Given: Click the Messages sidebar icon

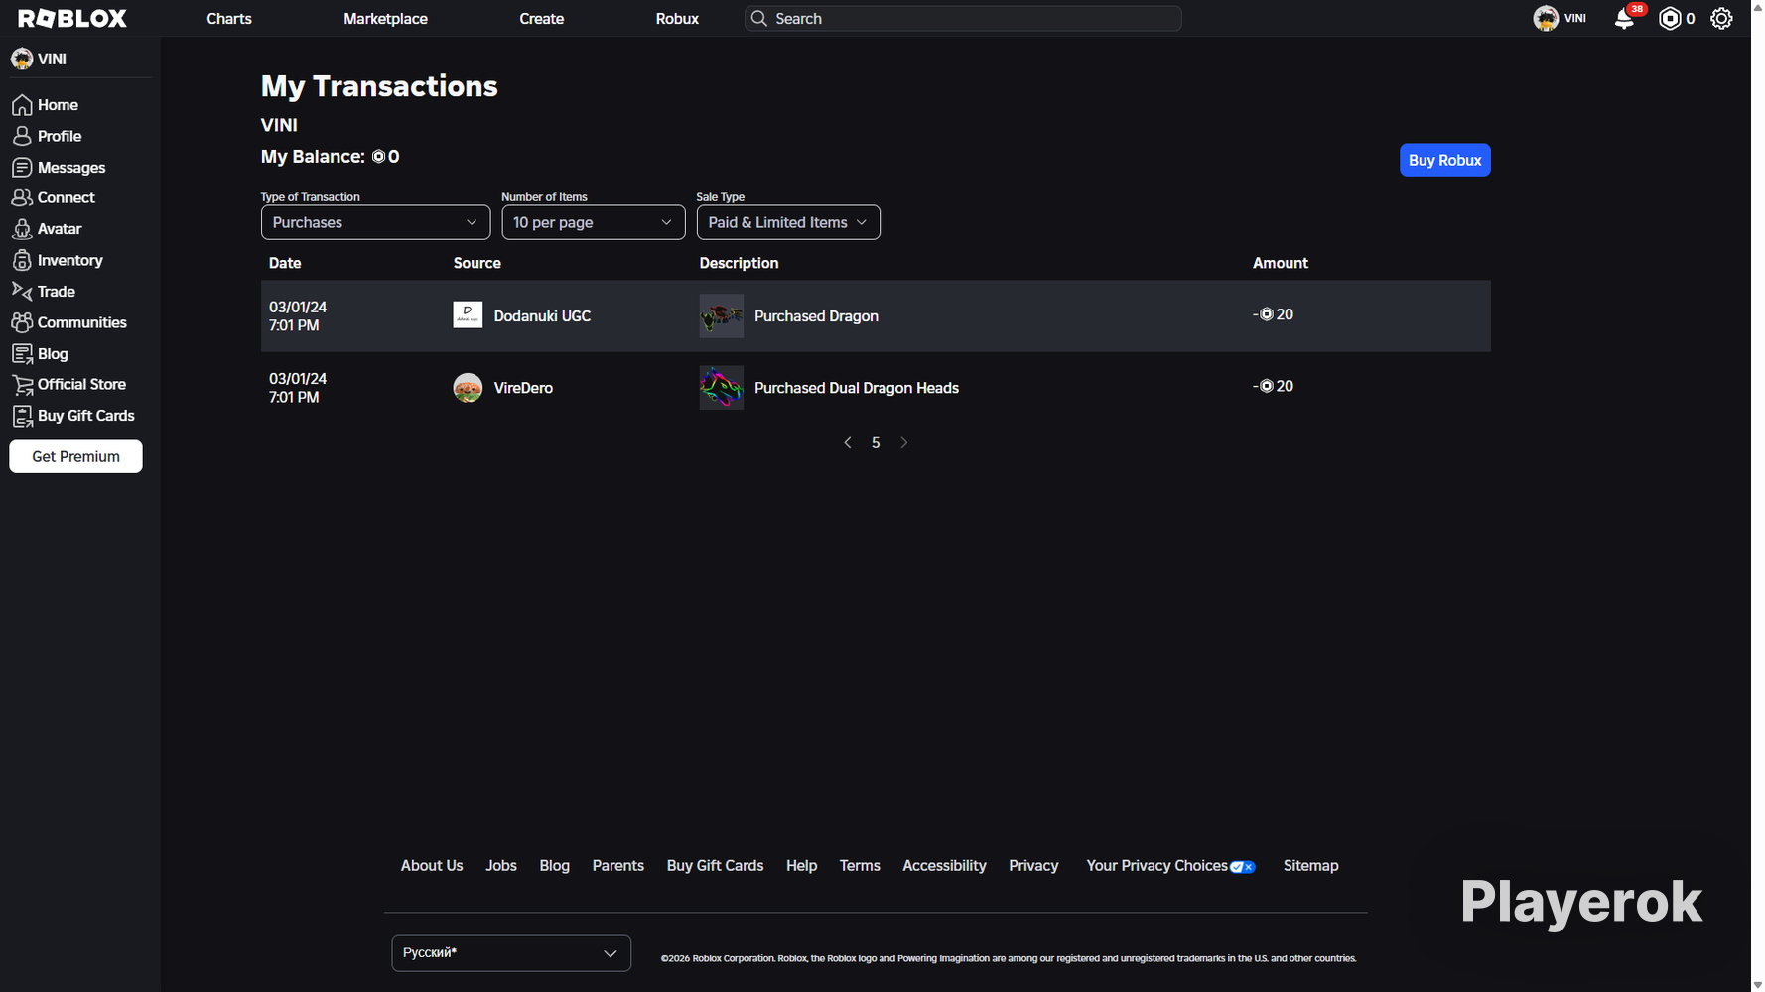Looking at the screenshot, I should click(22, 168).
